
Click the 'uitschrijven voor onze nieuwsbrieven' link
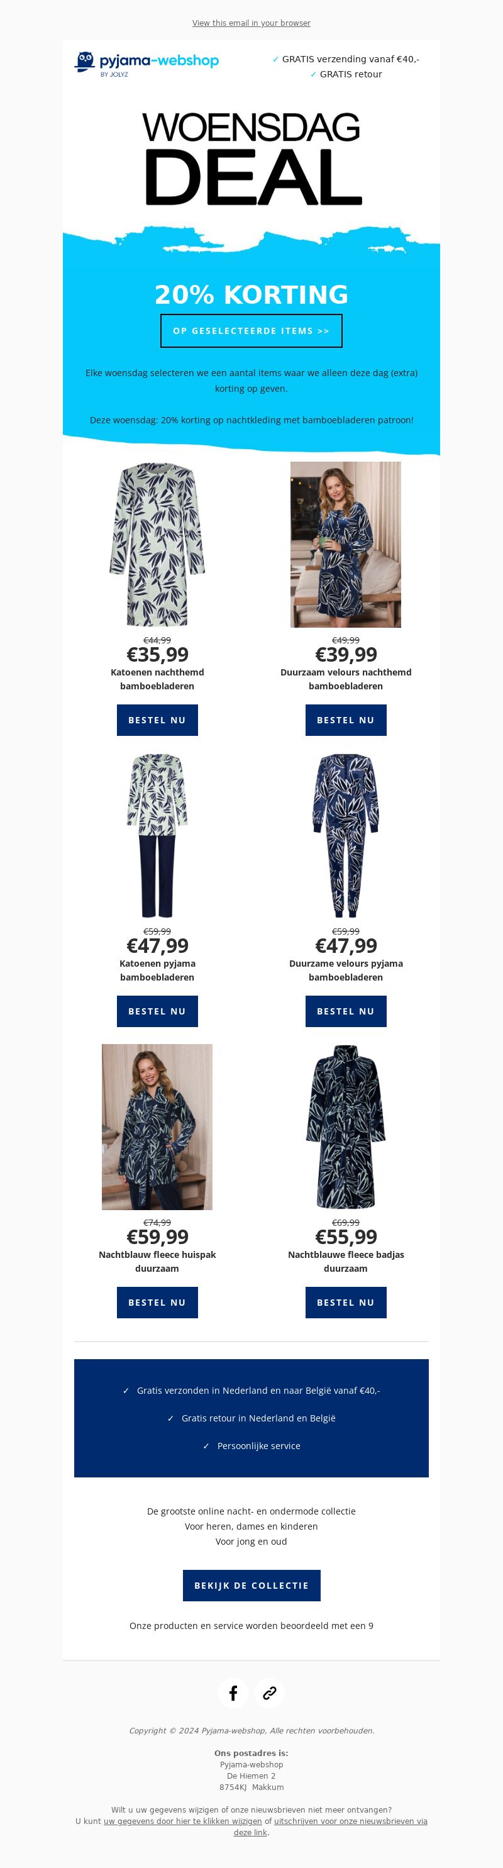(340, 1821)
